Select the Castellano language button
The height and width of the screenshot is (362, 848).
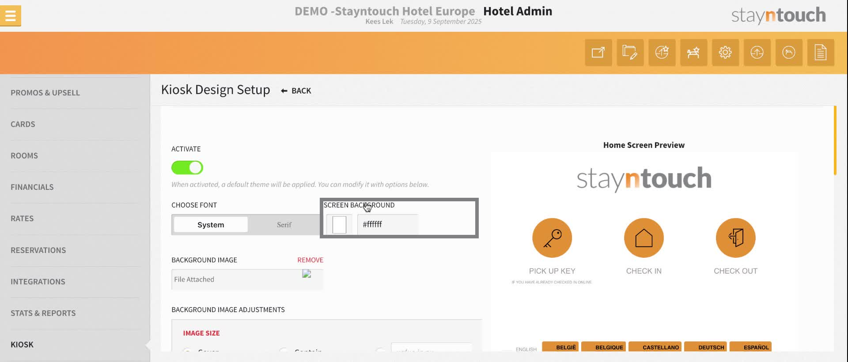(655, 347)
